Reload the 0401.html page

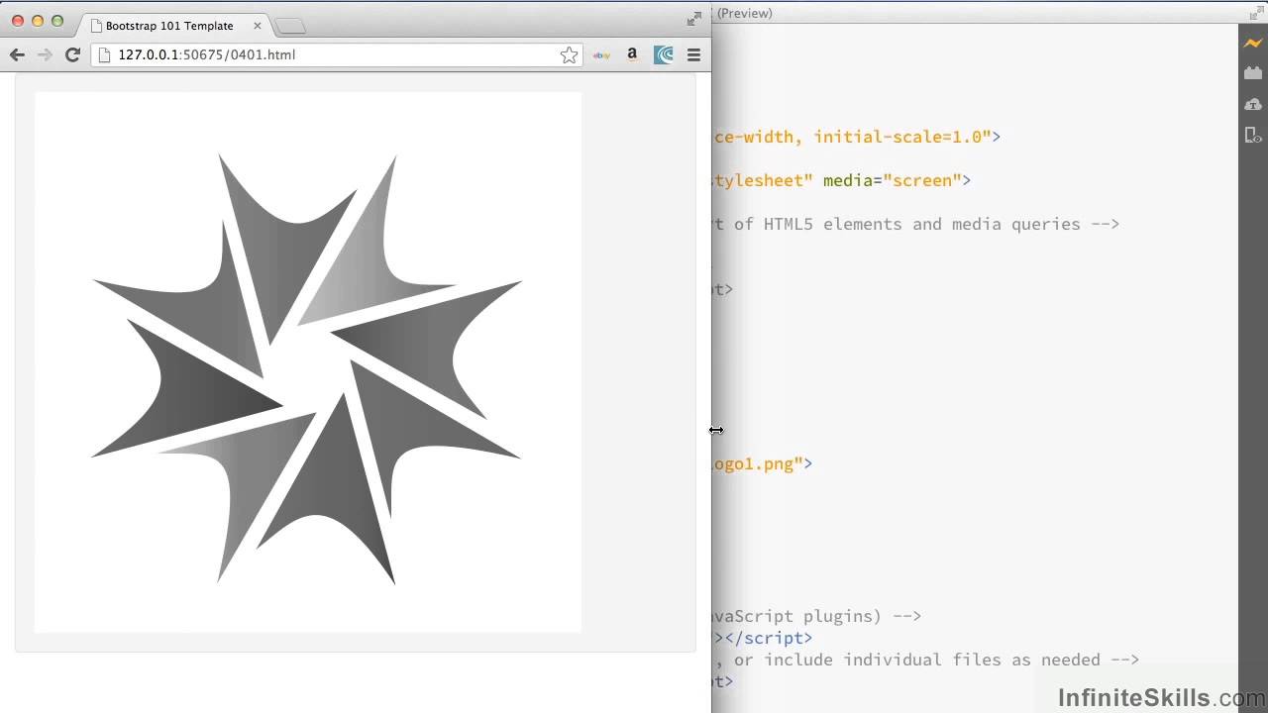72,55
